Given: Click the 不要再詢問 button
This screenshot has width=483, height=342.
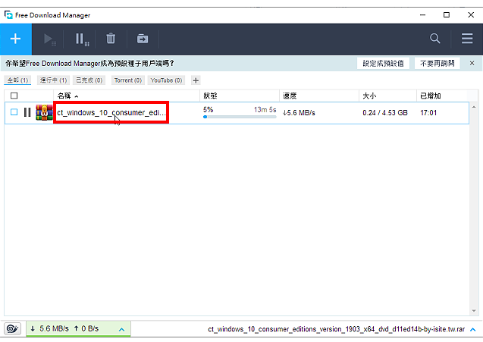Looking at the screenshot, I should click(437, 63).
